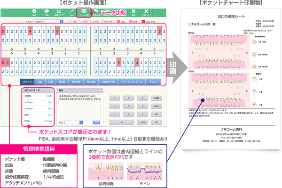
Task: Click keypad button 2
Action: [129, 114]
